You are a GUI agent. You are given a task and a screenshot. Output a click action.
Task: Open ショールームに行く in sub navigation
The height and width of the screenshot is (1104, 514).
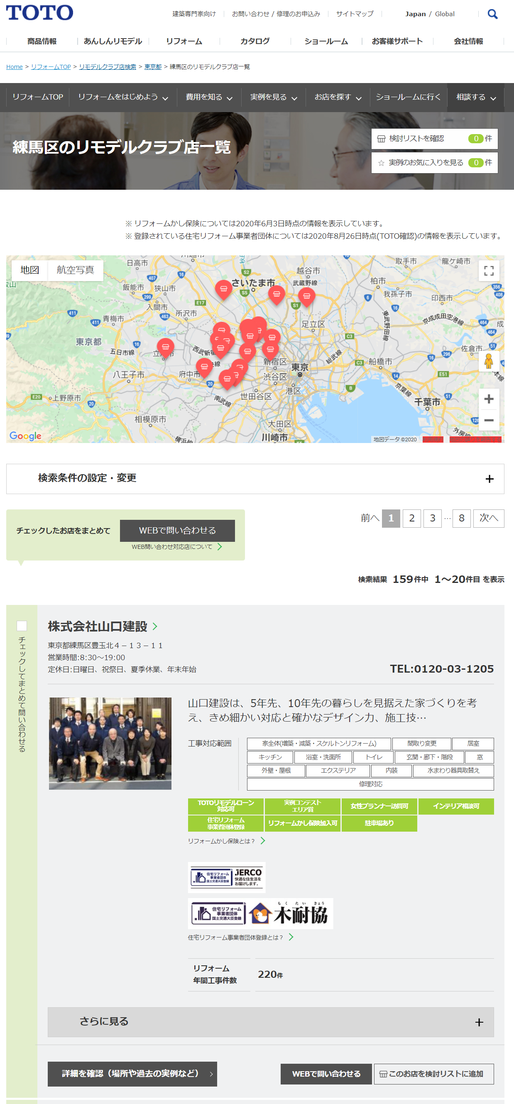(408, 97)
